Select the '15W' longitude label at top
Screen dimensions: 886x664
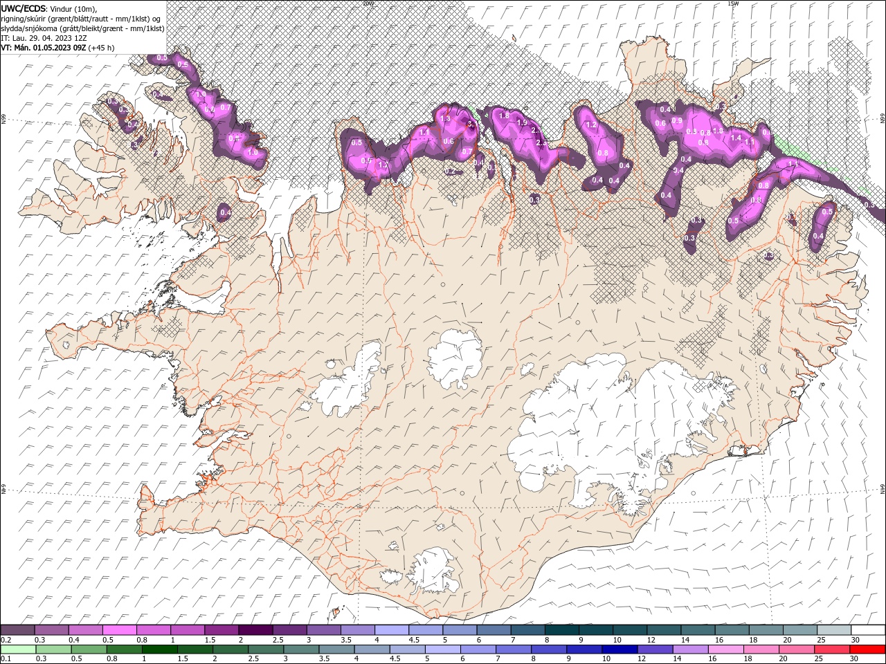(x=734, y=3)
